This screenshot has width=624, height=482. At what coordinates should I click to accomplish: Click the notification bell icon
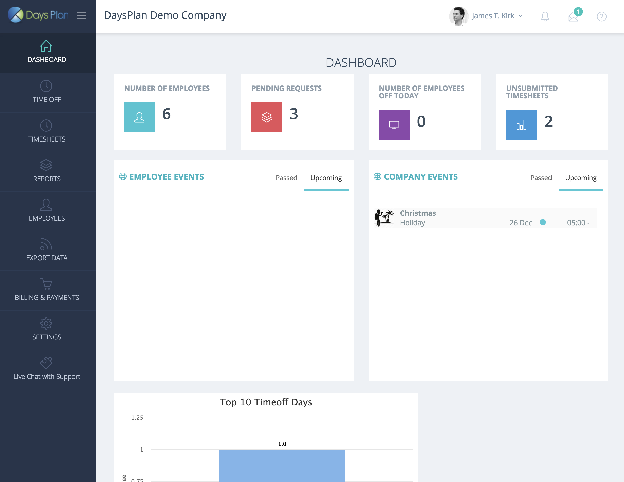tap(545, 16)
